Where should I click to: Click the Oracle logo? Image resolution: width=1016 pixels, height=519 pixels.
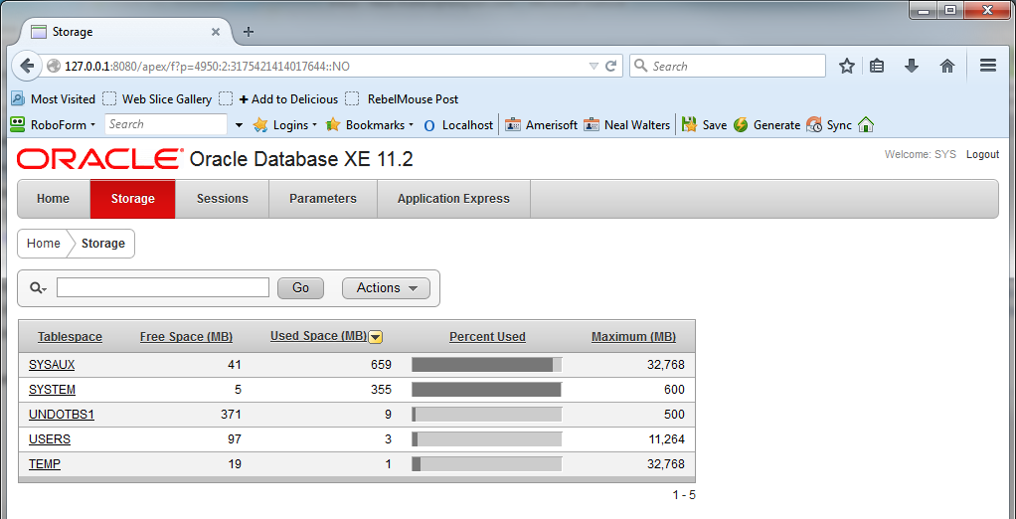pos(99,159)
